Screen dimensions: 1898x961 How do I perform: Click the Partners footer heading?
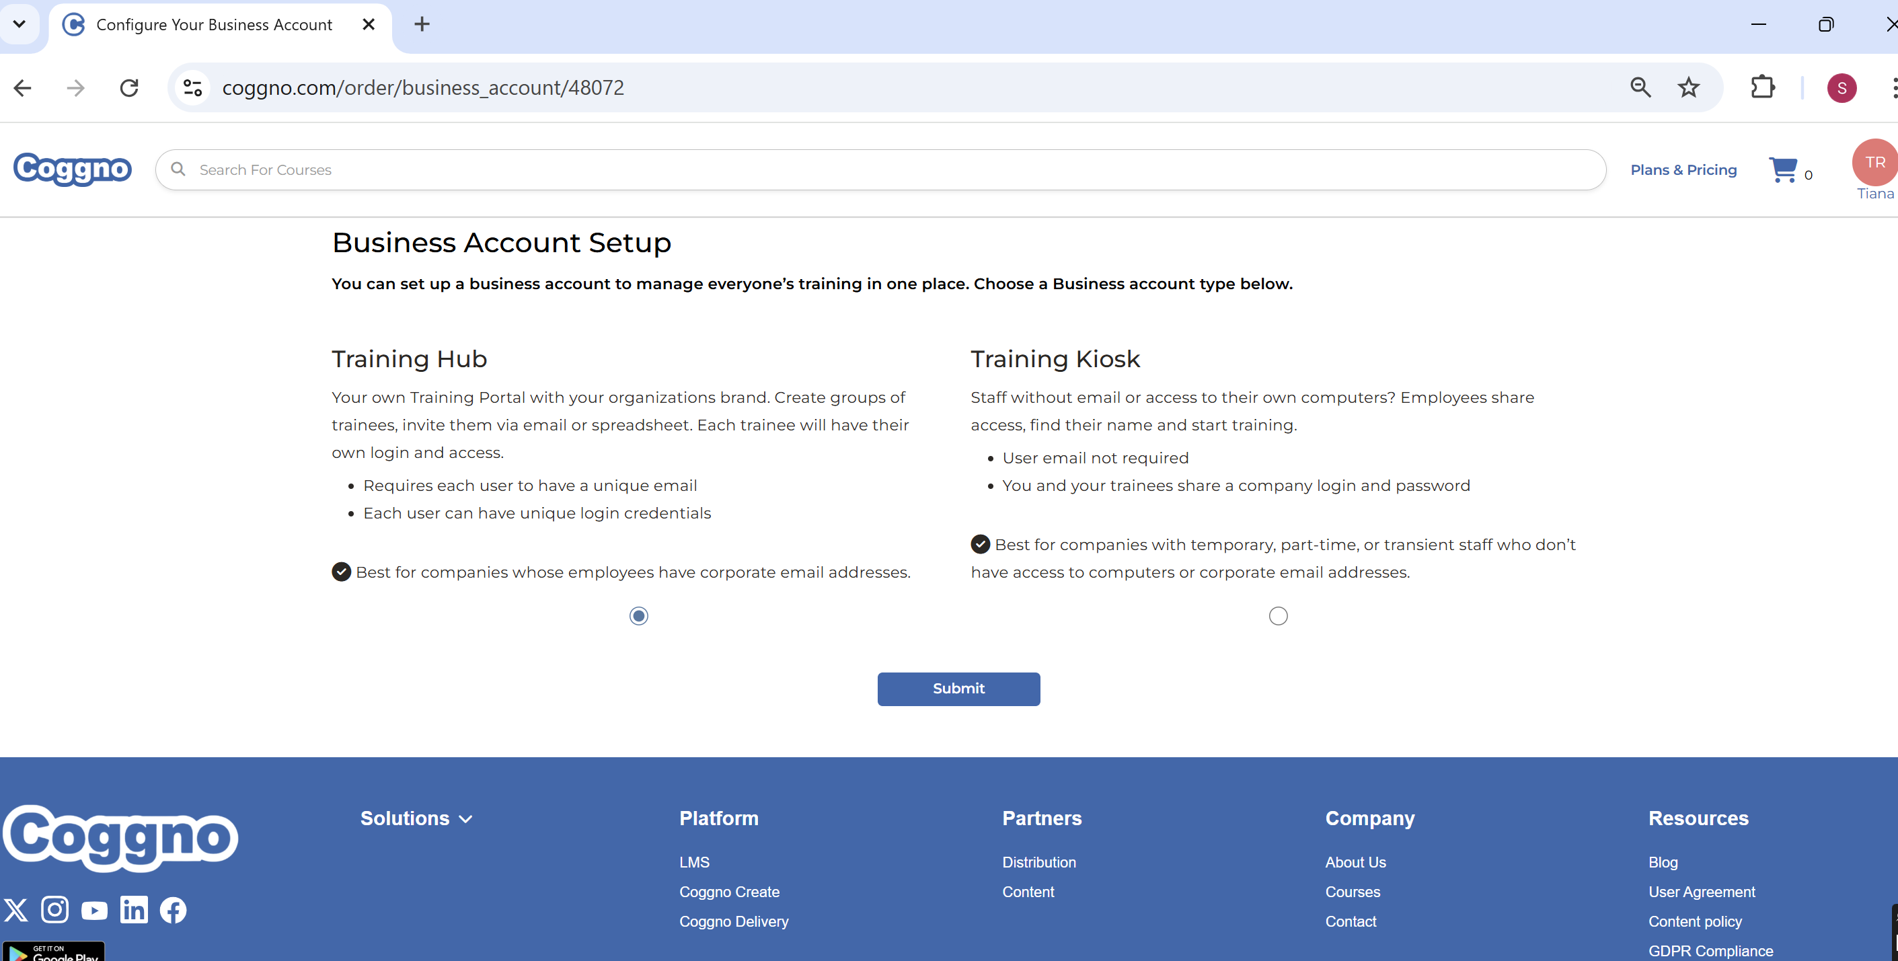click(x=1042, y=818)
